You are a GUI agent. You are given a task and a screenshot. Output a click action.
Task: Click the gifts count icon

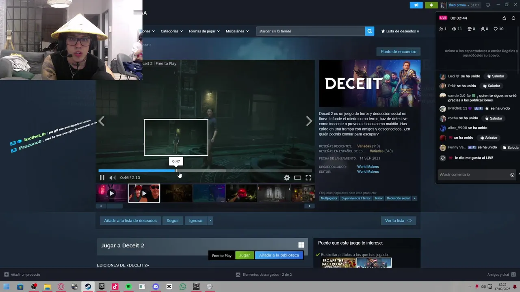pos(469,29)
